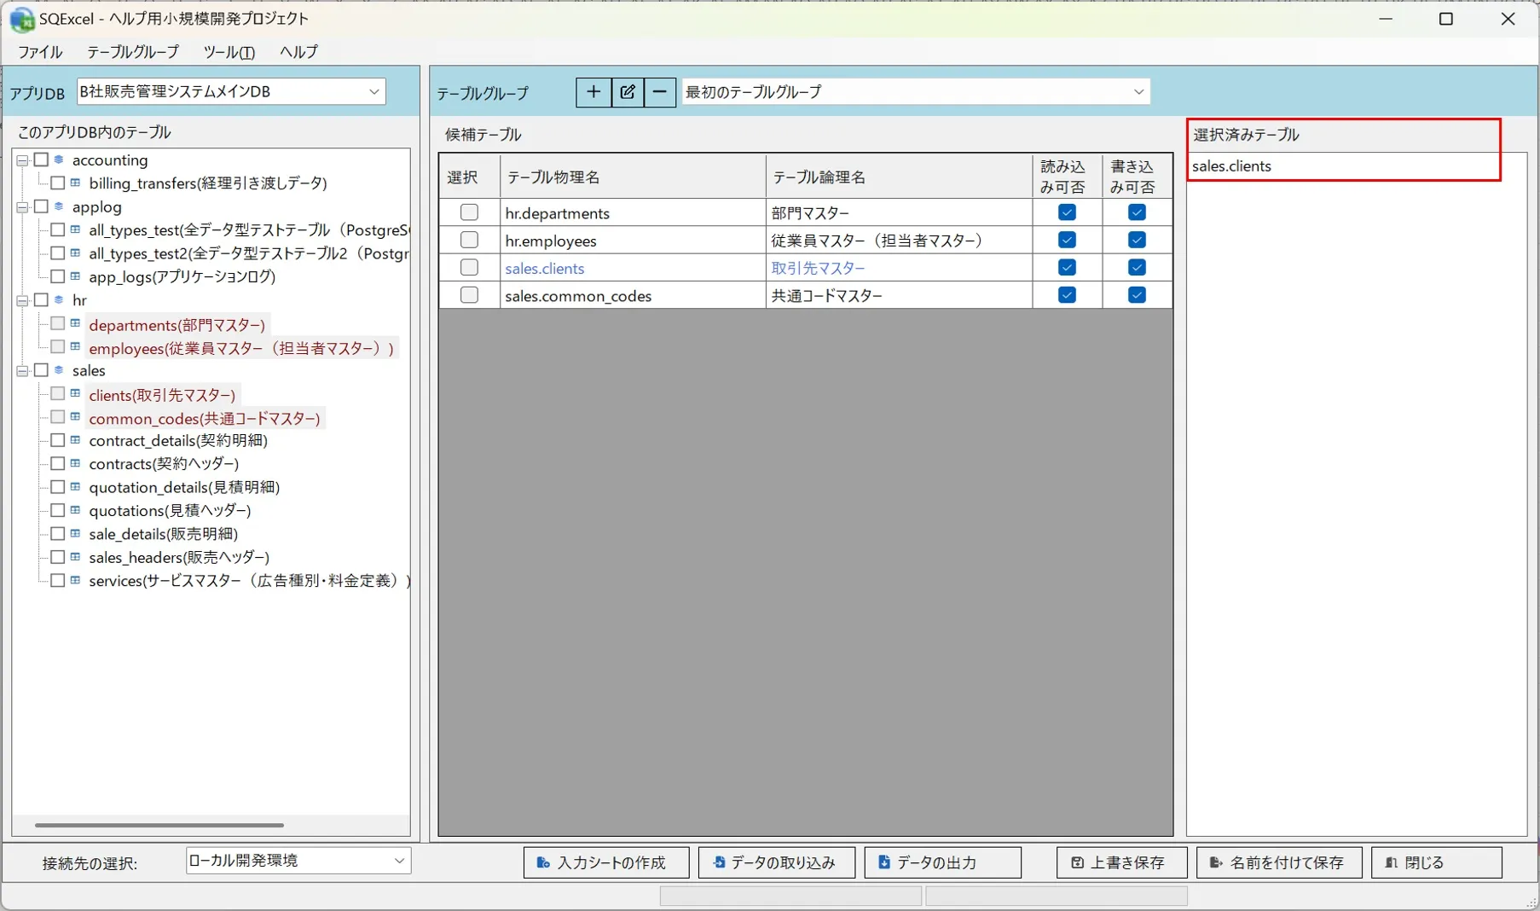
Task: Check the sale_details(販売明細) tree checkbox
Action: pos(58,534)
